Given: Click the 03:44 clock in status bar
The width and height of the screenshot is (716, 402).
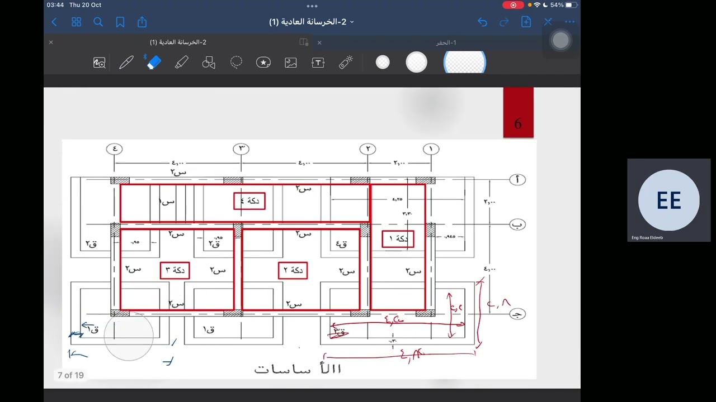Looking at the screenshot, I should pos(55,5).
